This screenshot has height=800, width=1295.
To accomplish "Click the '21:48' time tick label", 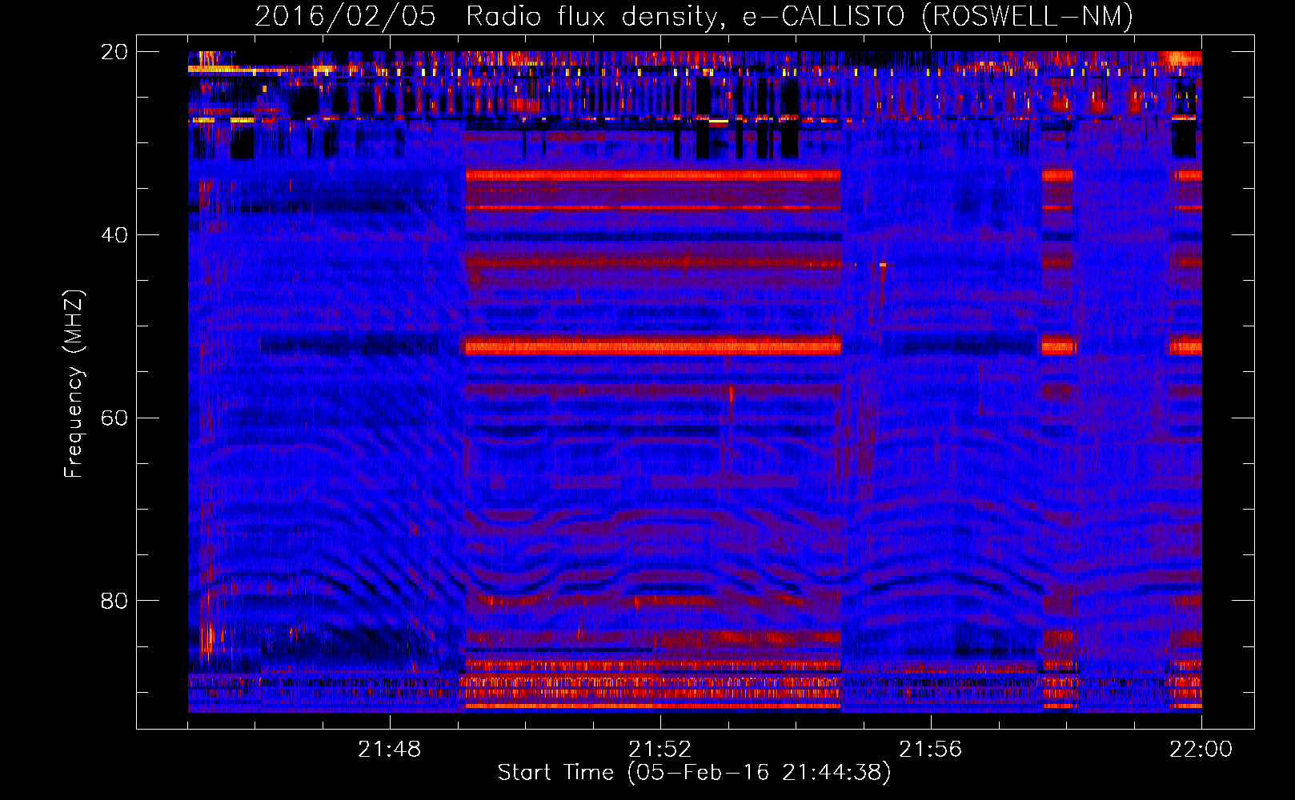I will (x=390, y=750).
